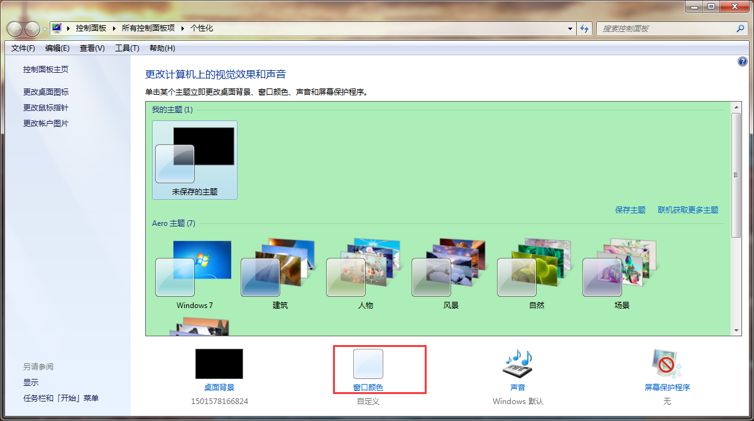Click the Aero 主题 (7) group header

pyautogui.click(x=173, y=223)
